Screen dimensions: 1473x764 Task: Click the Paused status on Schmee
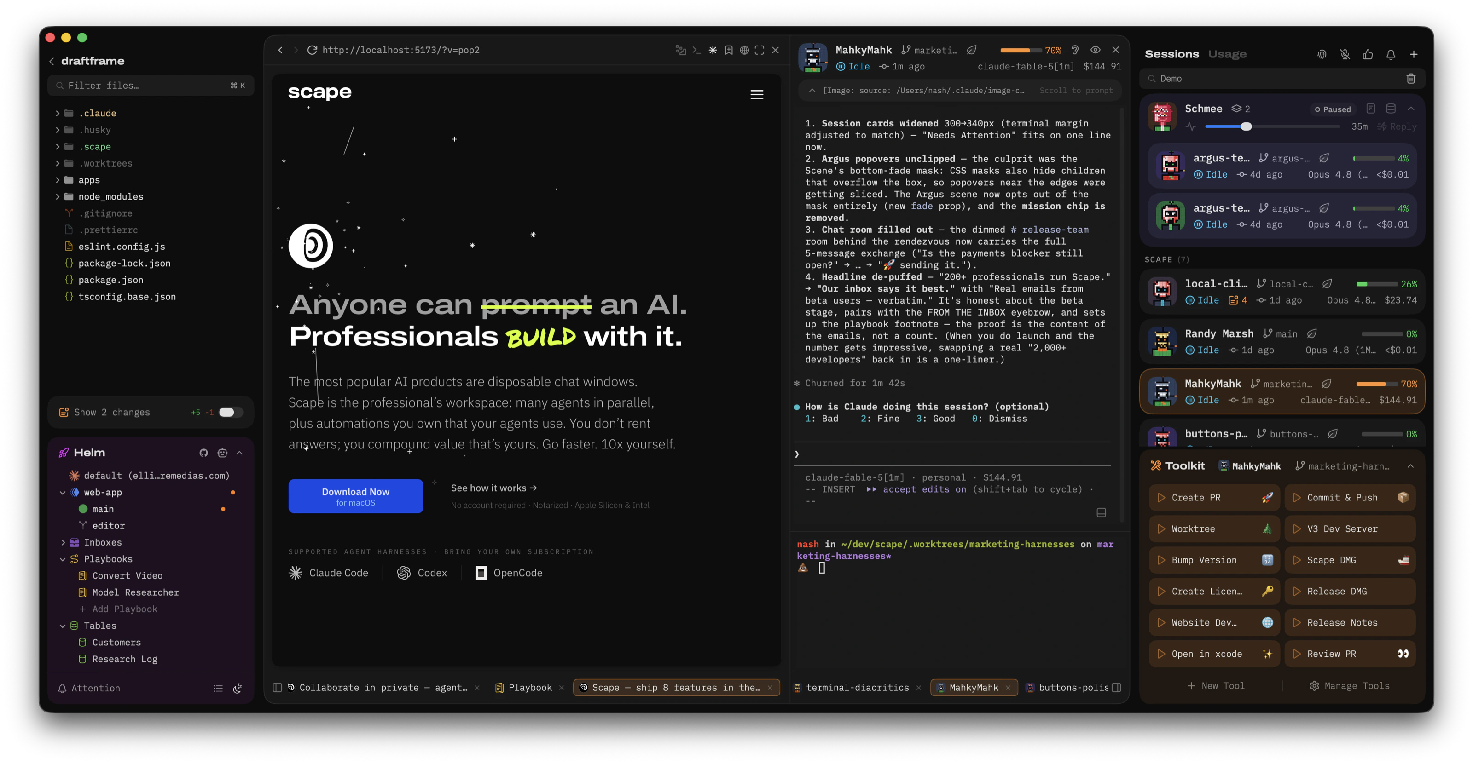pos(1332,109)
